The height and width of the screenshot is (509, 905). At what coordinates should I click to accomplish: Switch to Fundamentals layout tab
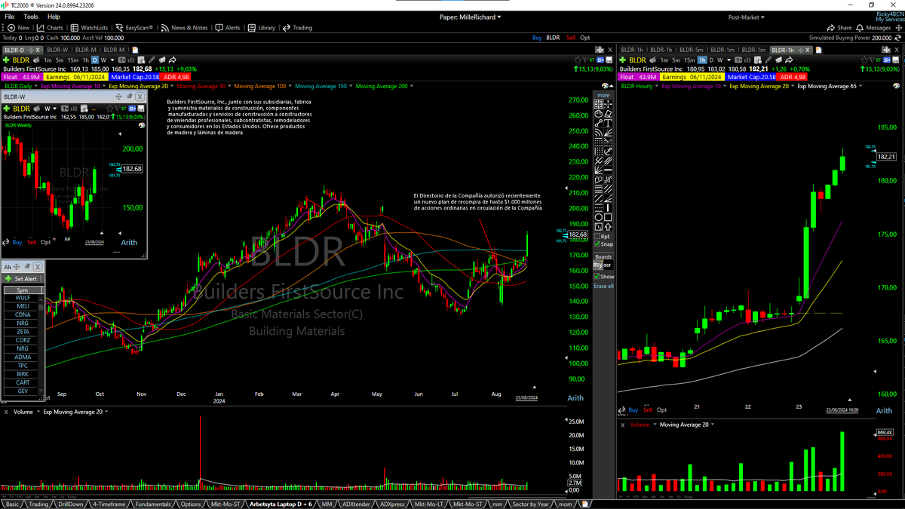[x=153, y=504]
